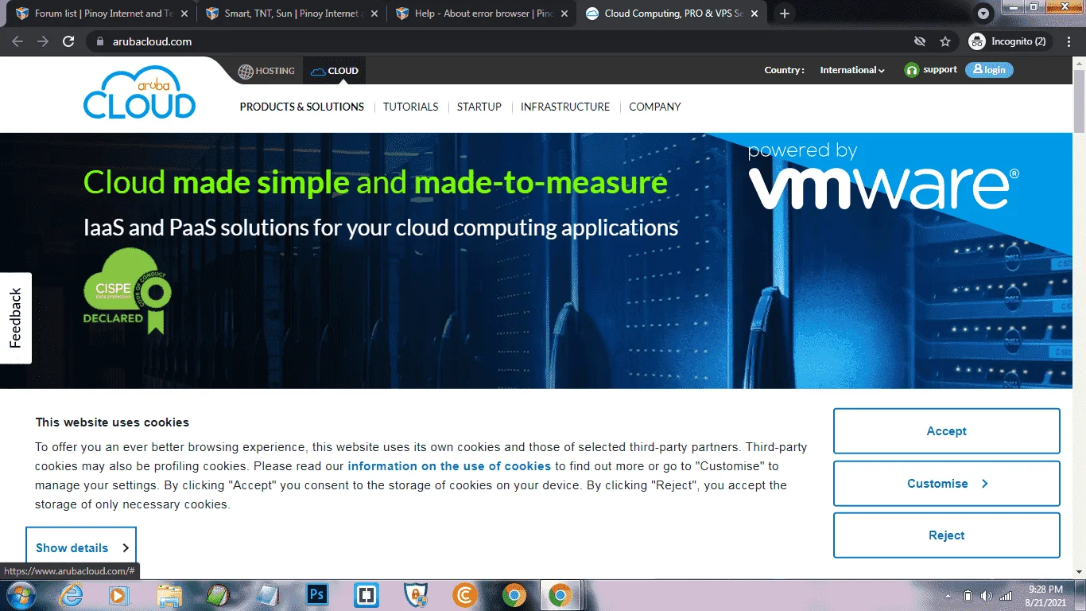Open the support link with headset icon
This screenshot has height=611, width=1086.
931,70
